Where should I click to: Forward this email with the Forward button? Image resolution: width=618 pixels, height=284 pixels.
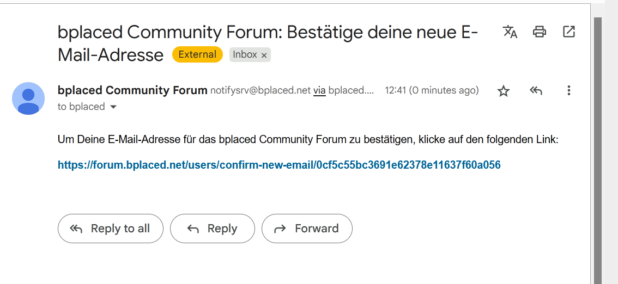307,229
